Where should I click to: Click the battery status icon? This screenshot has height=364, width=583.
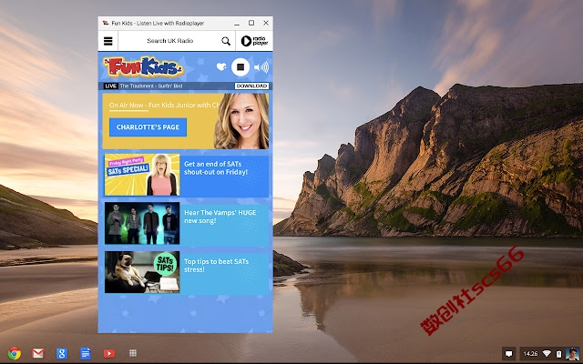tap(558, 354)
